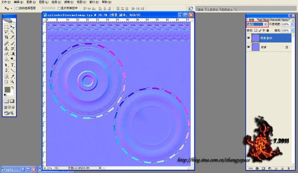This screenshot has height=173, width=298.
Task: Enable Show Bounding Box checkbox
Action: coord(59,8)
